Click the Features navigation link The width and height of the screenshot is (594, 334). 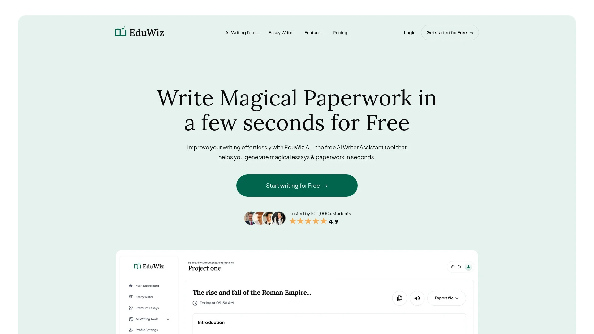313,32
